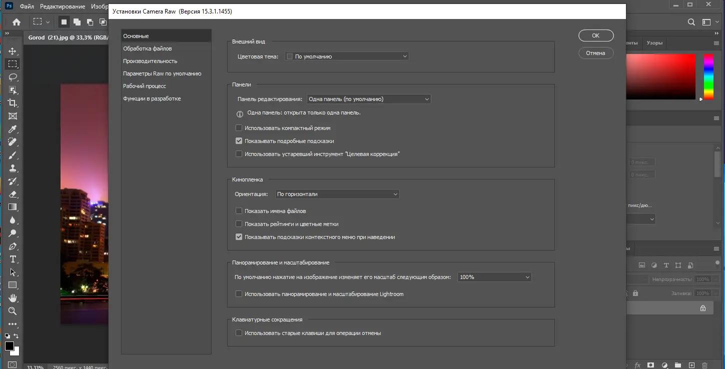The width and height of the screenshot is (725, 369).
Task: Click the rainbow hue slider strip
Action: tap(709, 76)
